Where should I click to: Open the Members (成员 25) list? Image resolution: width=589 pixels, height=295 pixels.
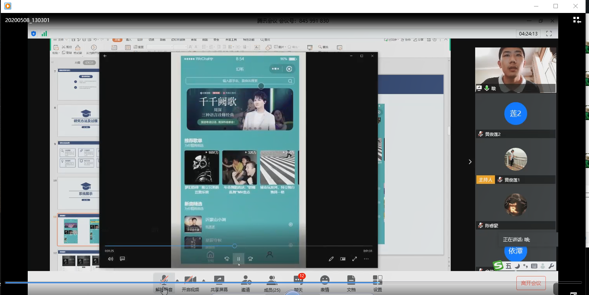pyautogui.click(x=272, y=283)
